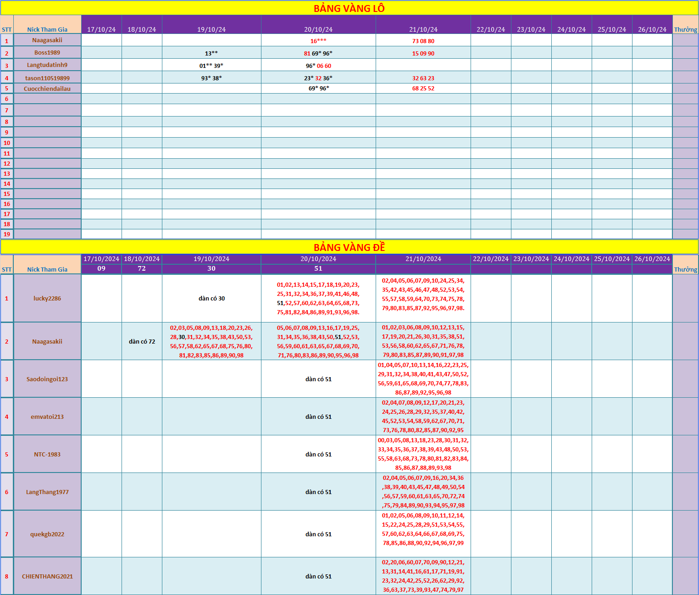Select the lucky2286 participant name
Viewport: 699px width, 595px height.
click(47, 298)
